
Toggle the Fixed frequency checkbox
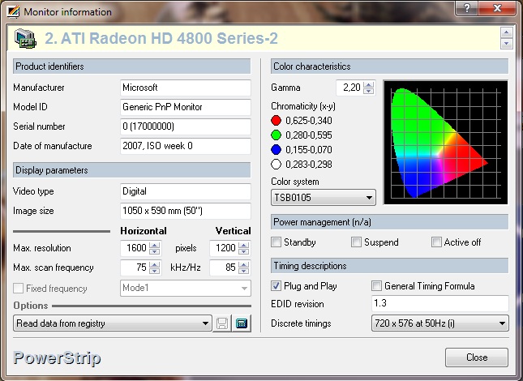[x=18, y=289]
